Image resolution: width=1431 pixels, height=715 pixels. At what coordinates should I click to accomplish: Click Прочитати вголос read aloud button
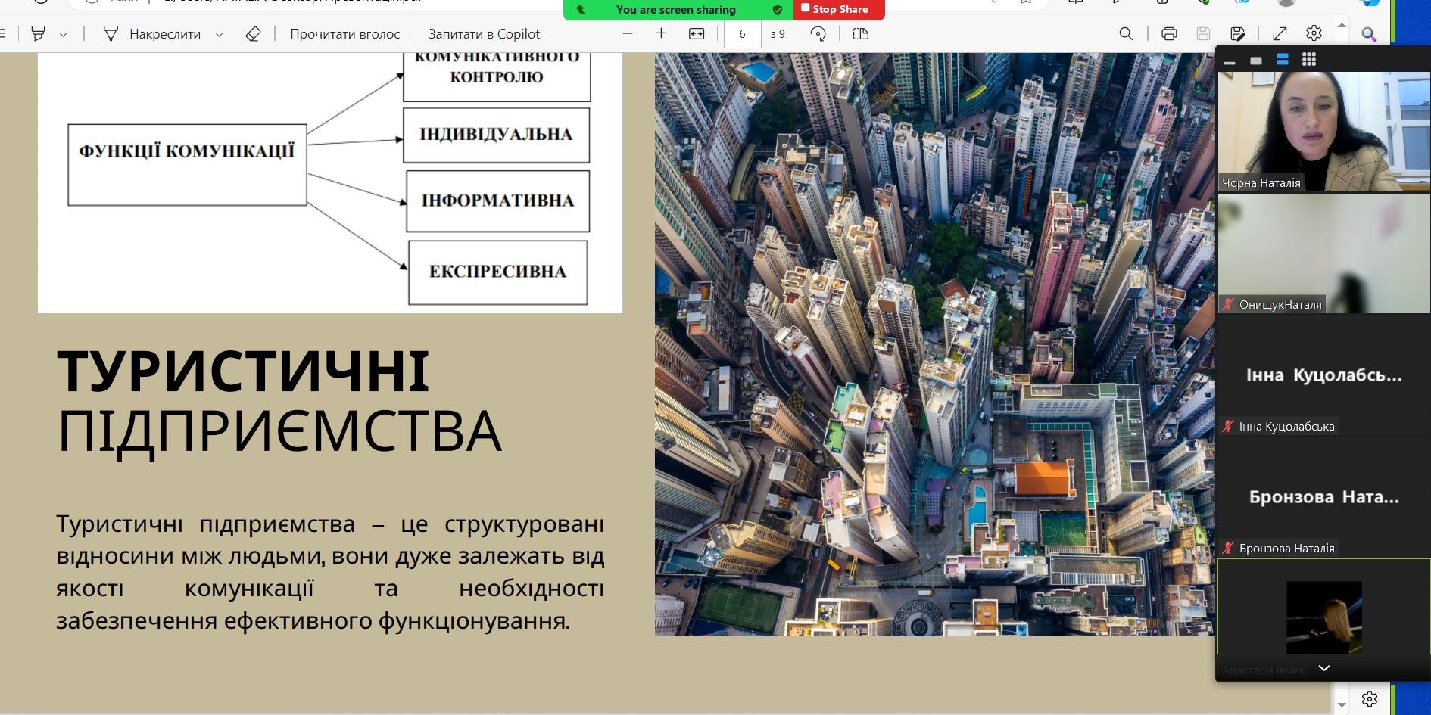344,34
